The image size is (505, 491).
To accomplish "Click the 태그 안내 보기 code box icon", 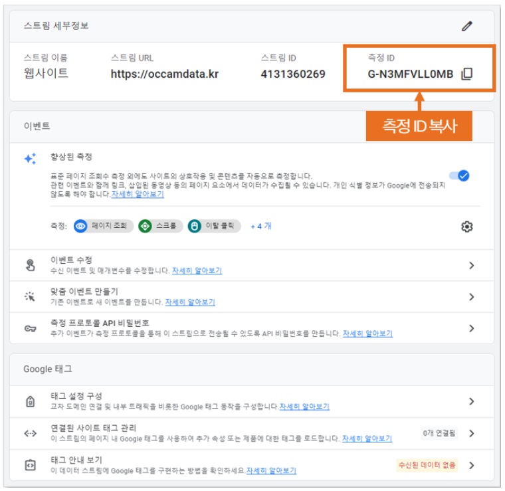I will pyautogui.click(x=31, y=465).
